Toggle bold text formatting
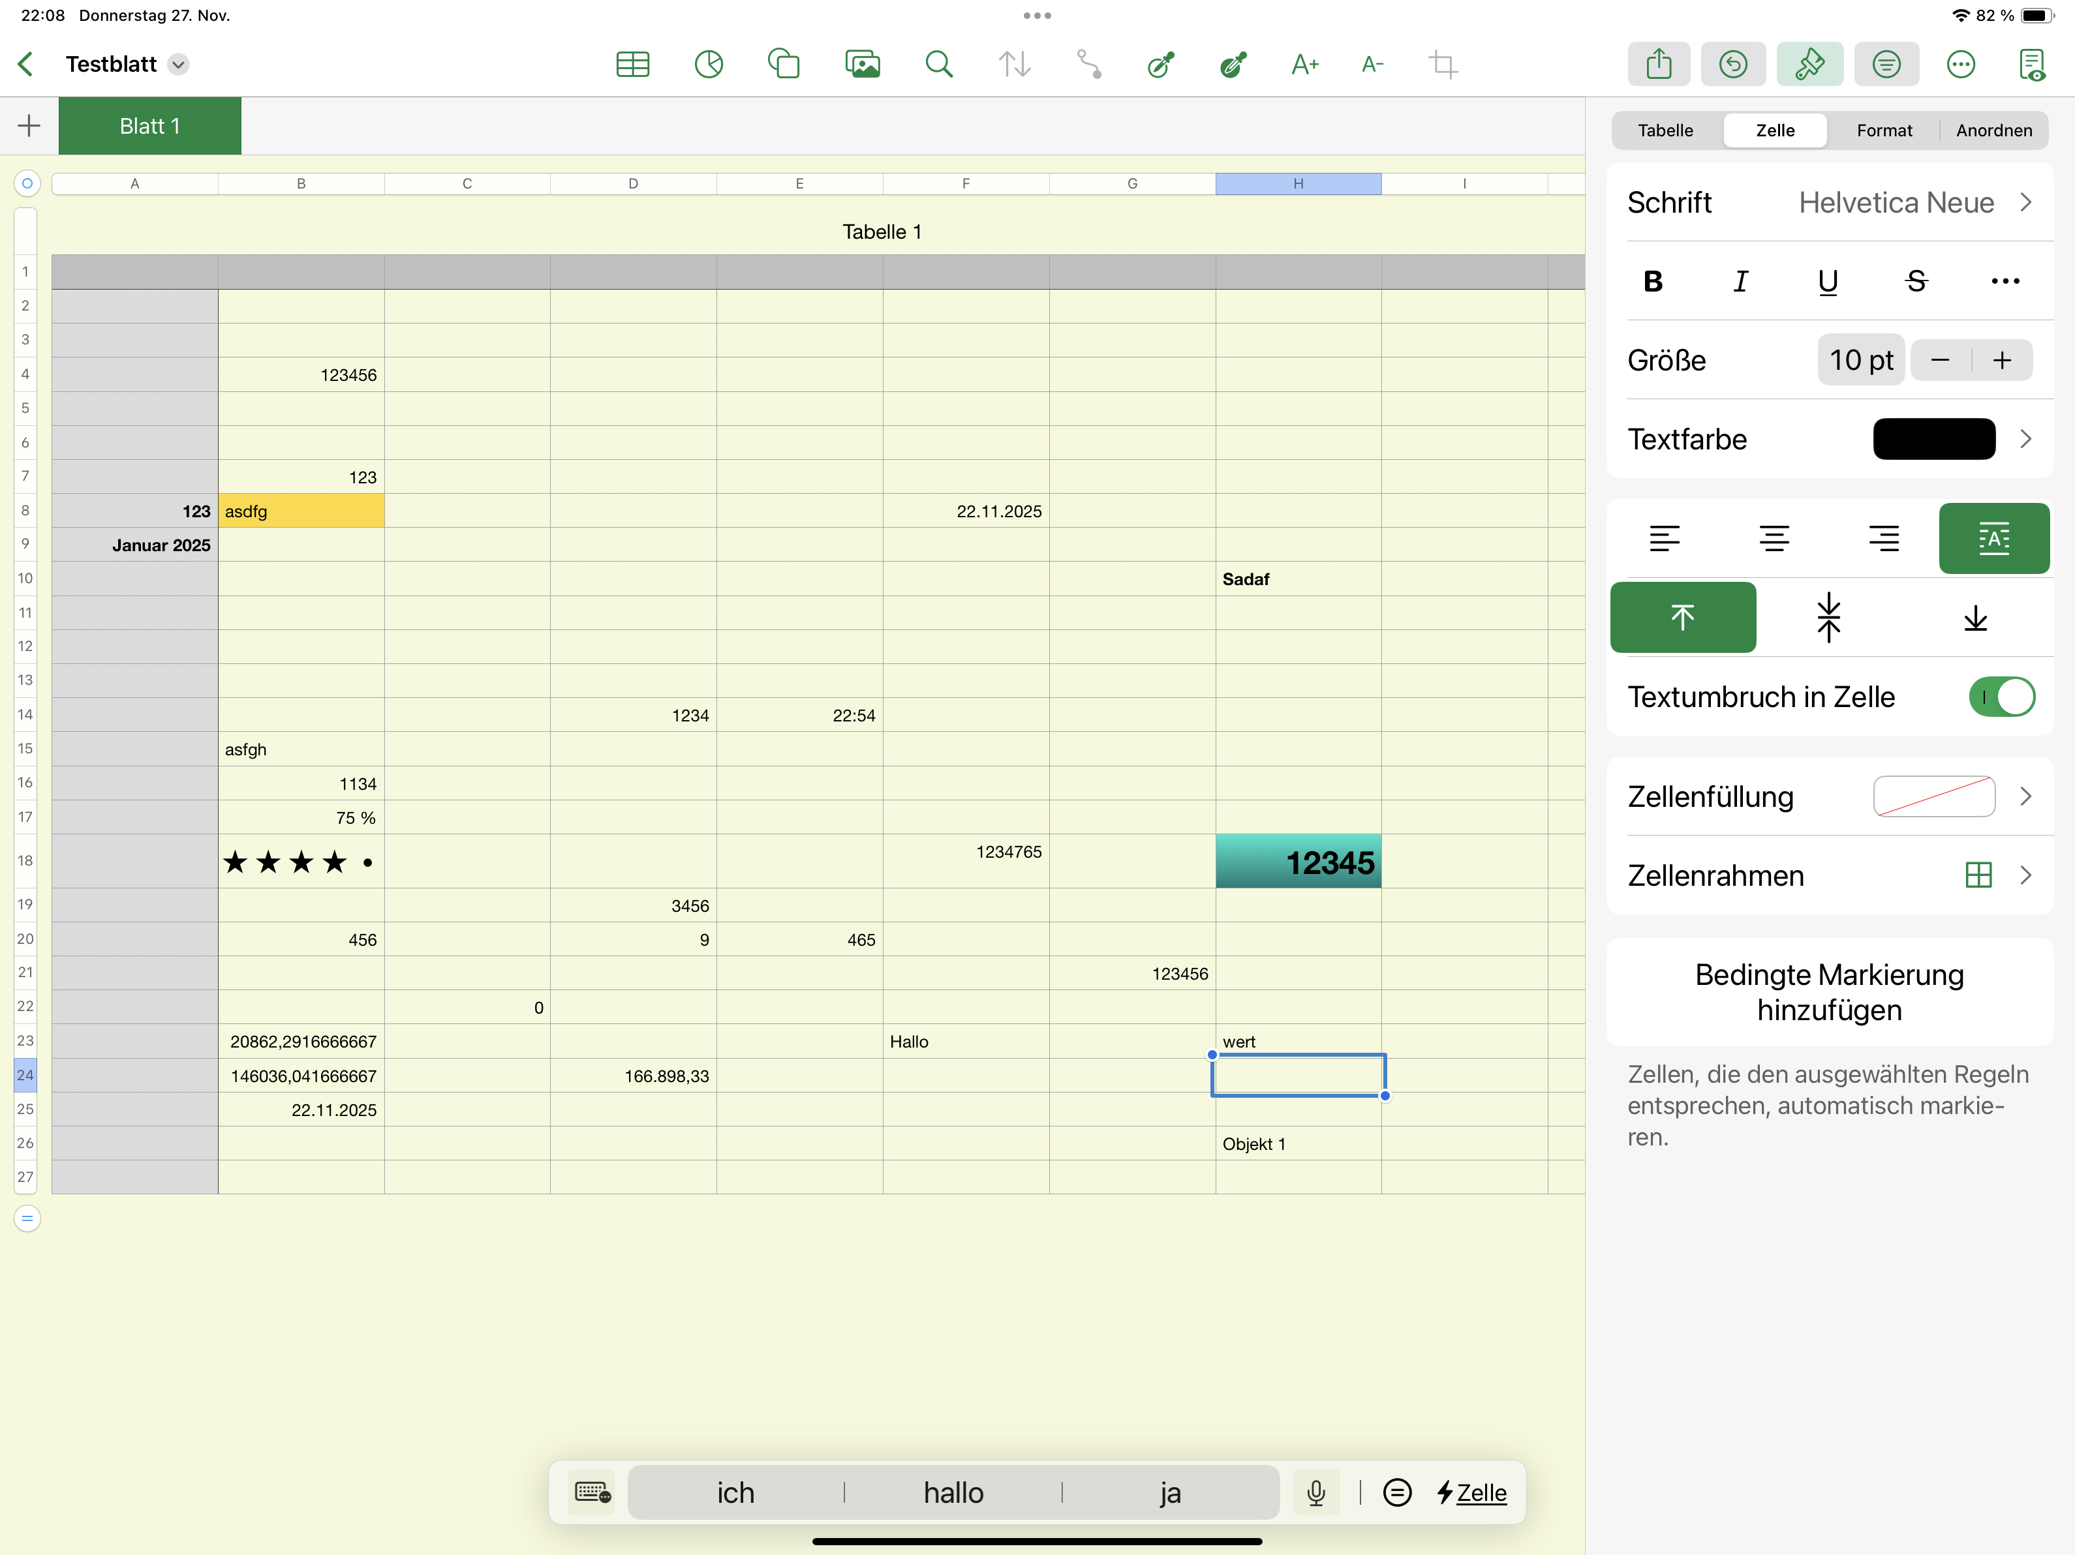This screenshot has width=2075, height=1555. pos(1653,281)
